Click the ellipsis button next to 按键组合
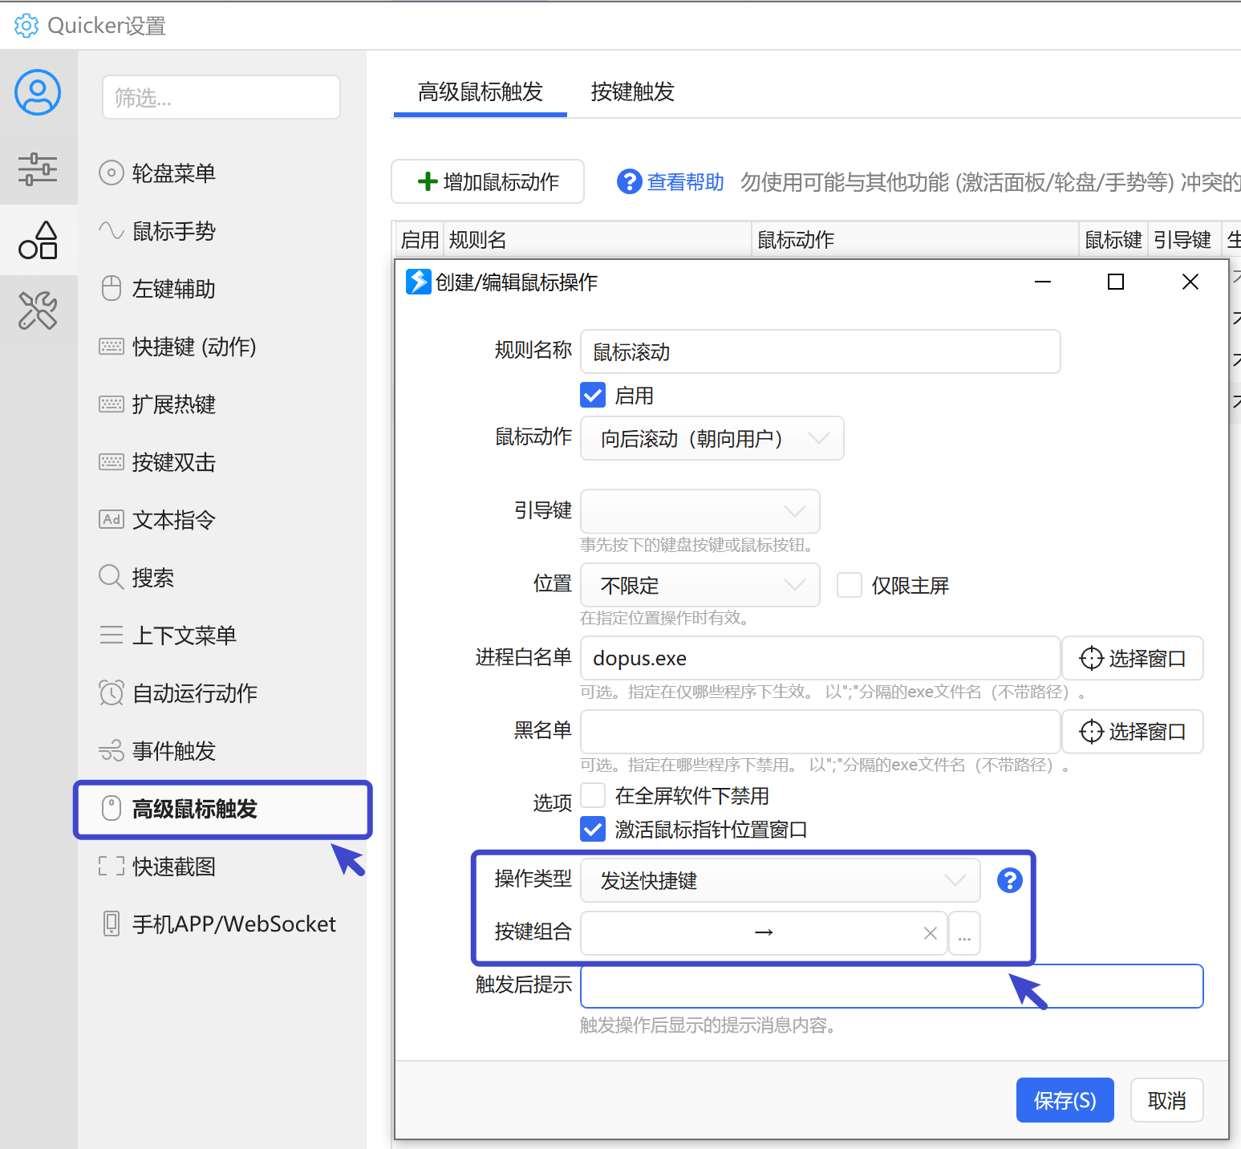The width and height of the screenshot is (1241, 1149). [x=964, y=933]
